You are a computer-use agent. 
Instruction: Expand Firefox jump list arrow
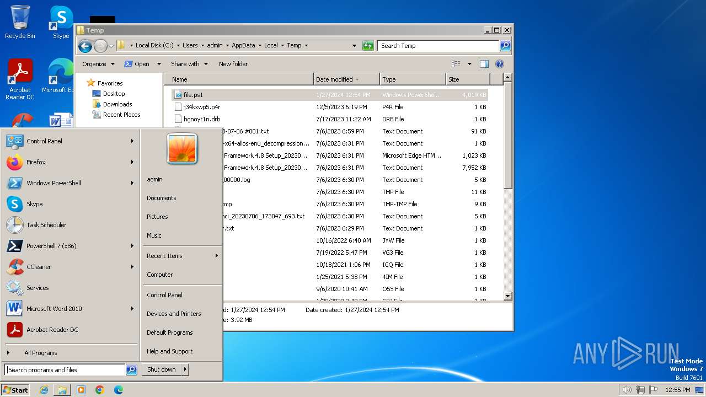(132, 162)
